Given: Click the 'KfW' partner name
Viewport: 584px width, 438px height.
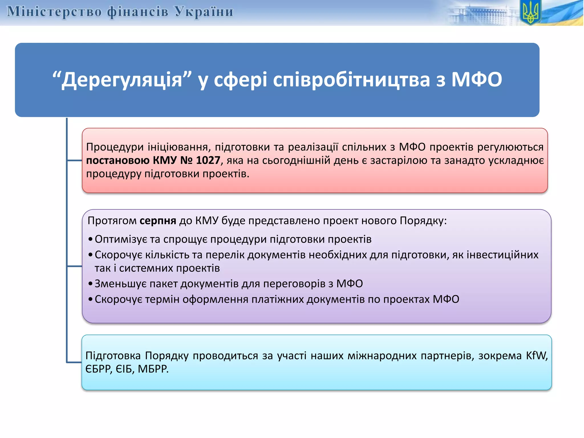Looking at the screenshot, I should [536, 356].
